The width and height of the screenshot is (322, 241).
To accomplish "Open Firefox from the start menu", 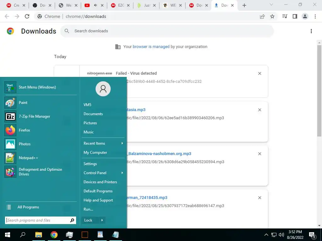I will (41, 130).
